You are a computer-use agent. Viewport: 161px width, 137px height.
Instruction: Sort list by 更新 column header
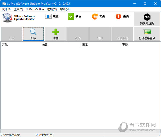coord(140,45)
